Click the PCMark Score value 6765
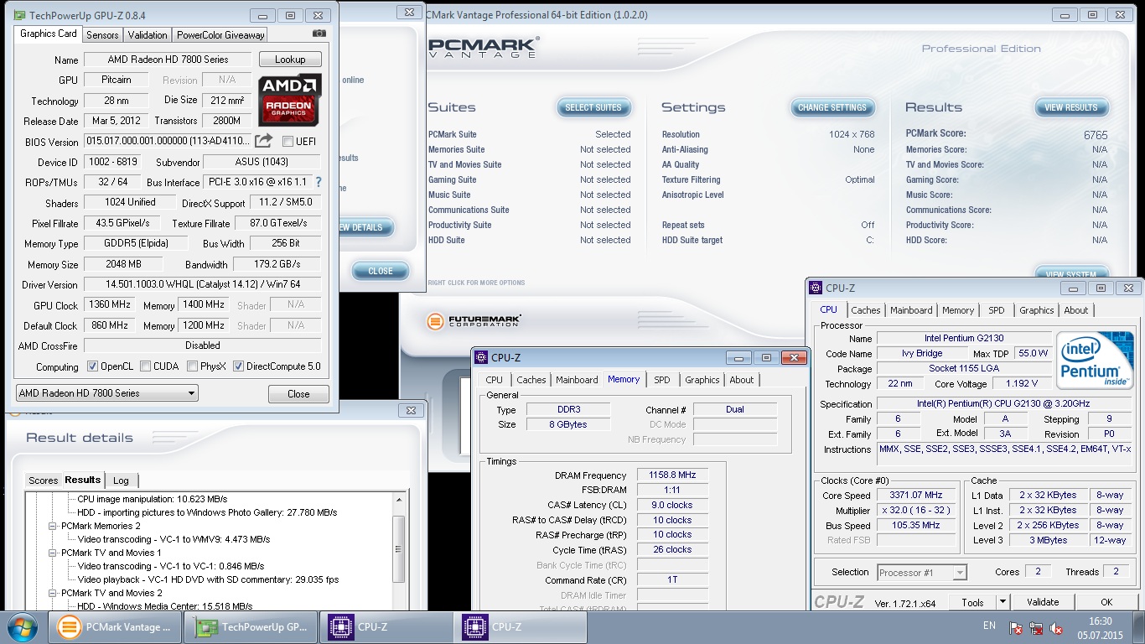Viewport: 1145px width, 644px height. click(x=1095, y=135)
